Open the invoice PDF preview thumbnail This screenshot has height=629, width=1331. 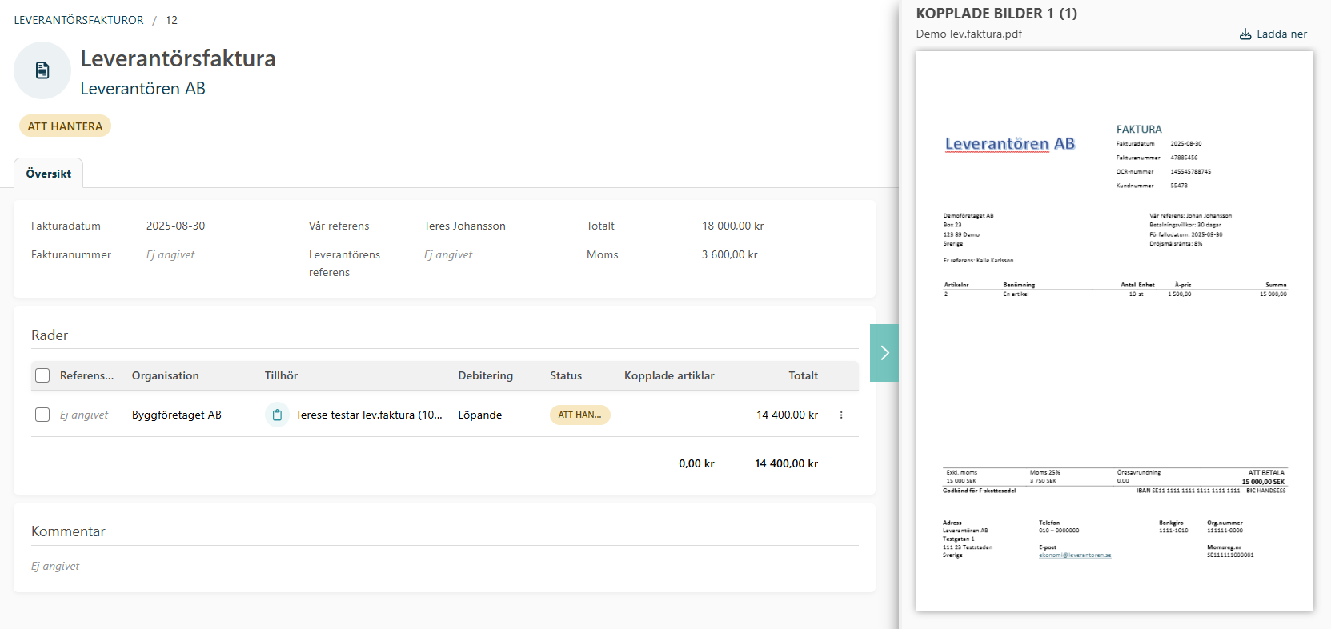[1114, 331]
